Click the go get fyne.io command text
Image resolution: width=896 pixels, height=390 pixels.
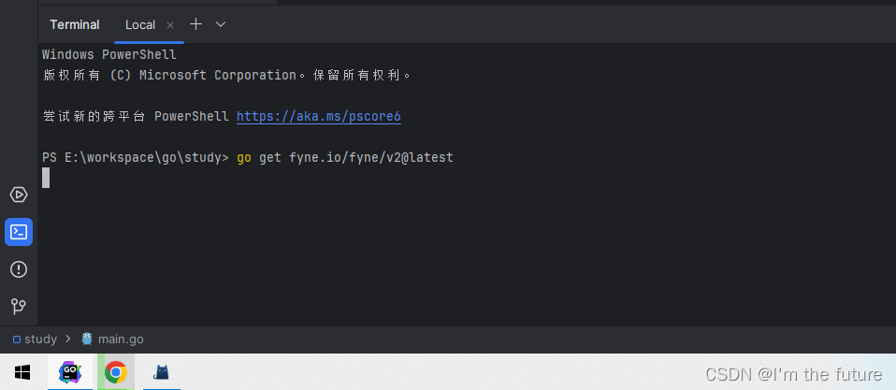(344, 157)
